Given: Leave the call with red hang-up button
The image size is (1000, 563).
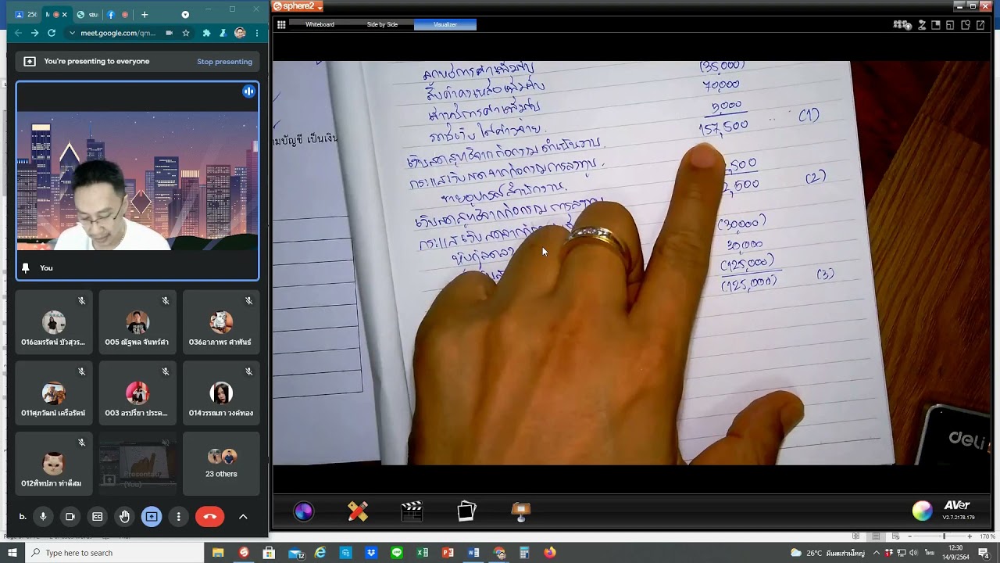Looking at the screenshot, I should [x=209, y=516].
